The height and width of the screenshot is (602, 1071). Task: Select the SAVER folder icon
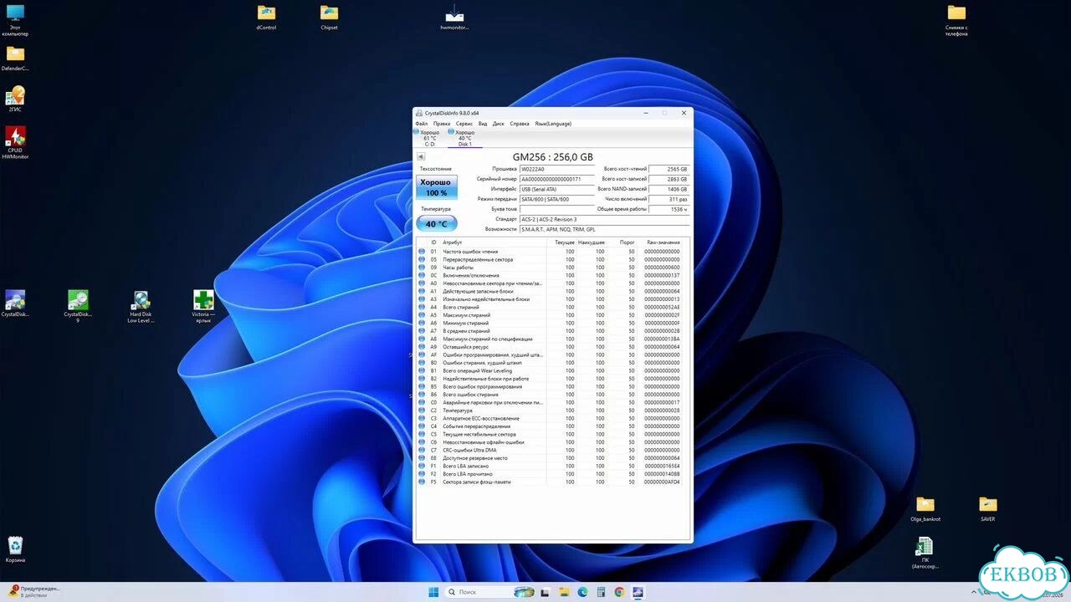(x=988, y=508)
